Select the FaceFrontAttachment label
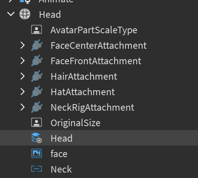 96,61
